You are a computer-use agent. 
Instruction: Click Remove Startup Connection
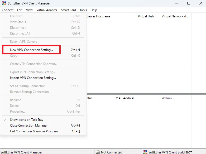point(43,92)
